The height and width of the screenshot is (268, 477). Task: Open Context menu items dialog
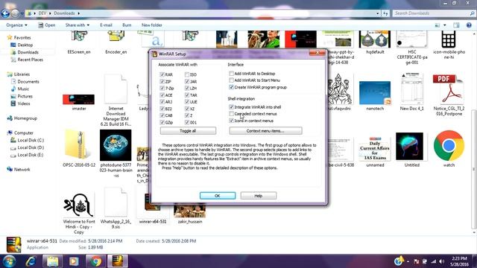click(265, 131)
